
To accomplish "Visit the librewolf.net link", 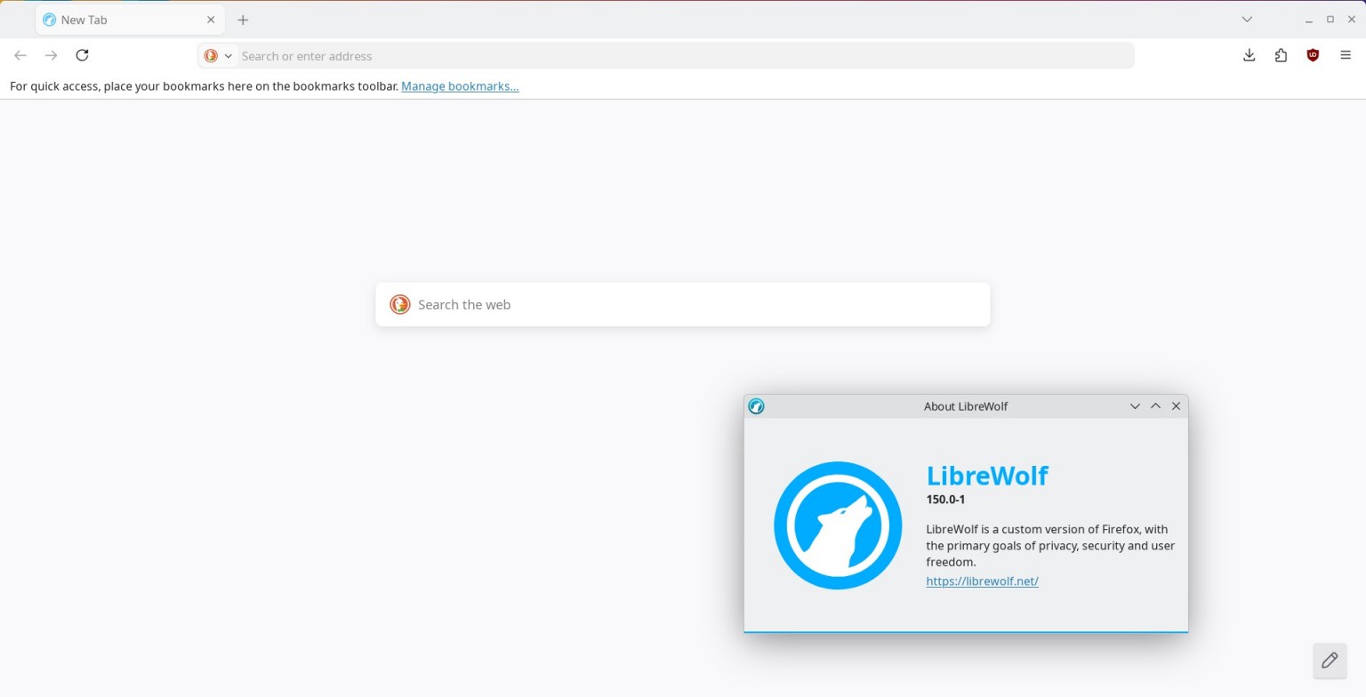I will click(982, 581).
